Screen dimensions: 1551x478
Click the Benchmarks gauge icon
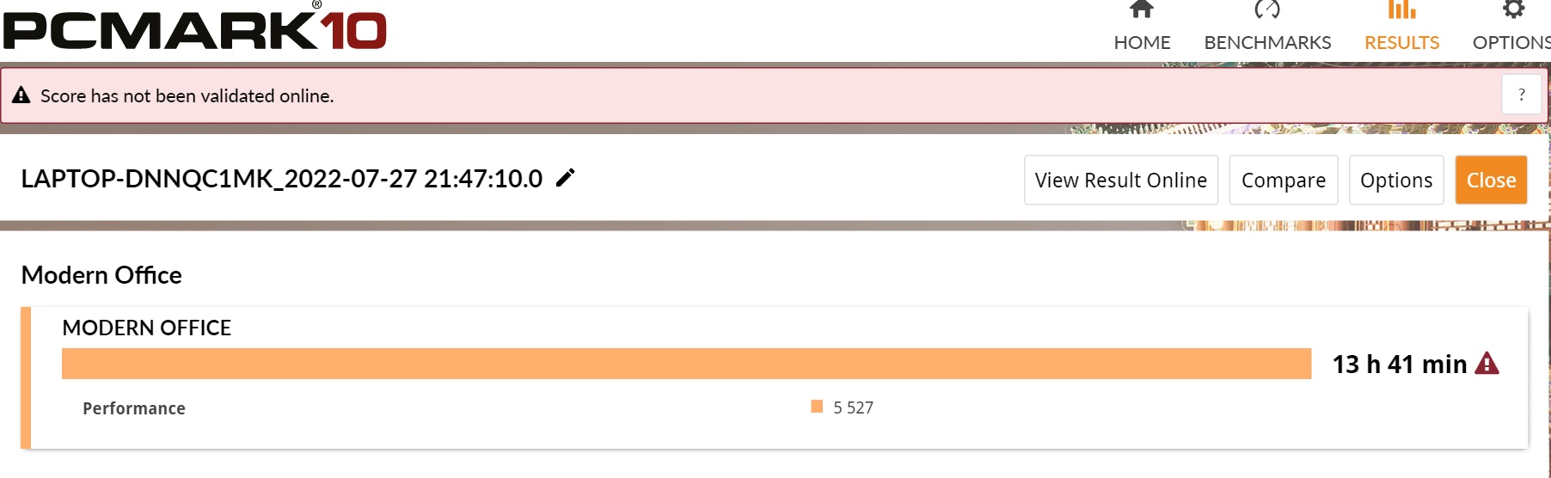coord(1267,9)
